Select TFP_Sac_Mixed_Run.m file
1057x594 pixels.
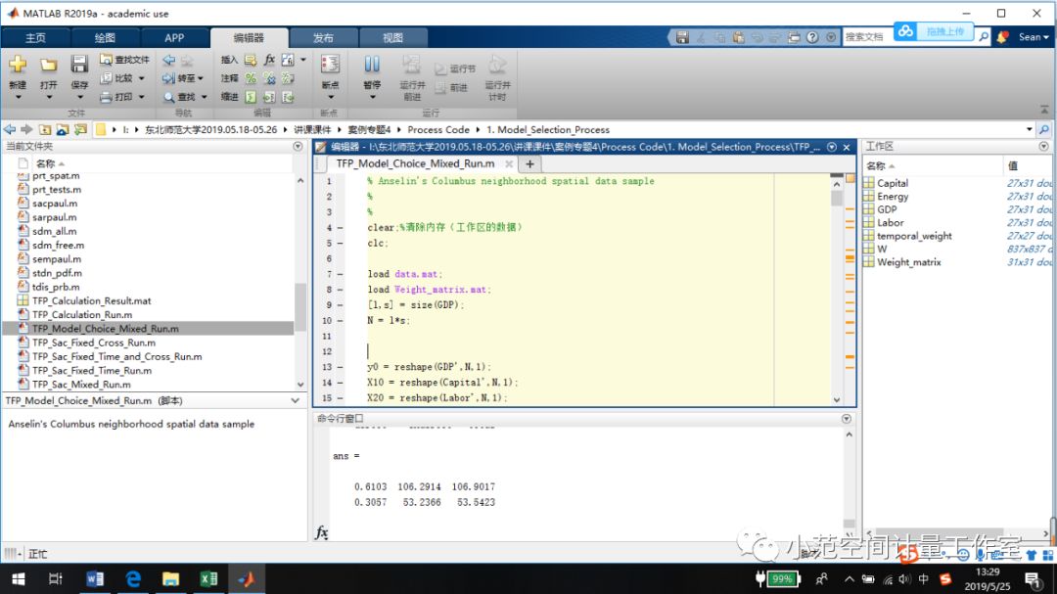(81, 385)
